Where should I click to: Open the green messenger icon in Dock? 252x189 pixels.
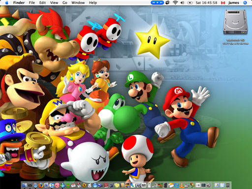(x=68, y=185)
